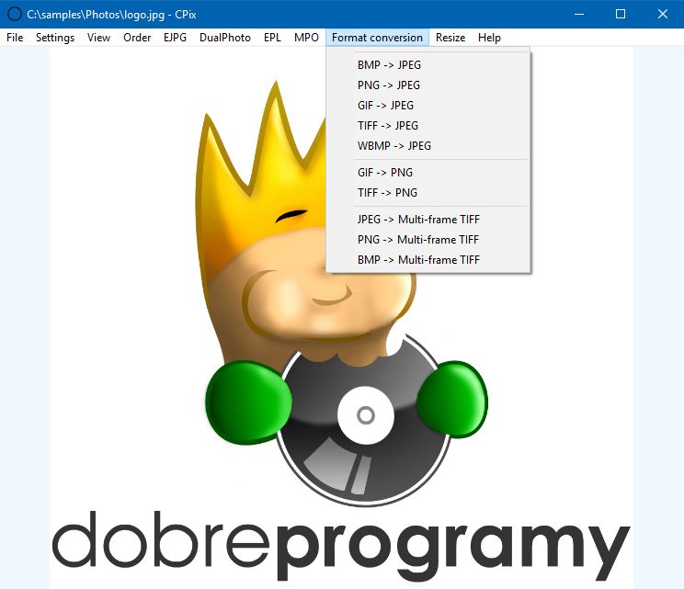This screenshot has width=684, height=589.
Task: Close the CPix window
Action: [663, 15]
